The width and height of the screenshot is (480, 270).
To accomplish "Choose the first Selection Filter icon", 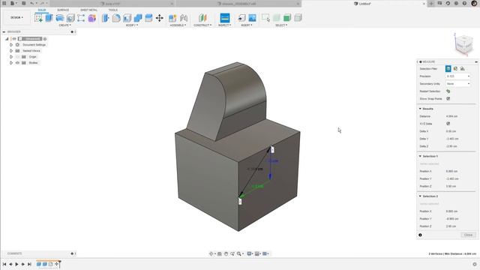I will point(448,68).
